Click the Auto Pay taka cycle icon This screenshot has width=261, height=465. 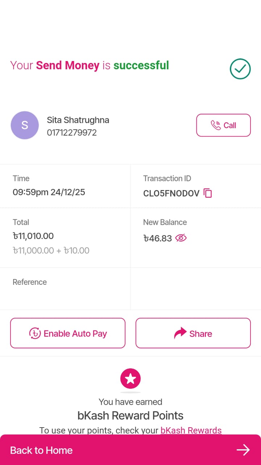coord(35,333)
